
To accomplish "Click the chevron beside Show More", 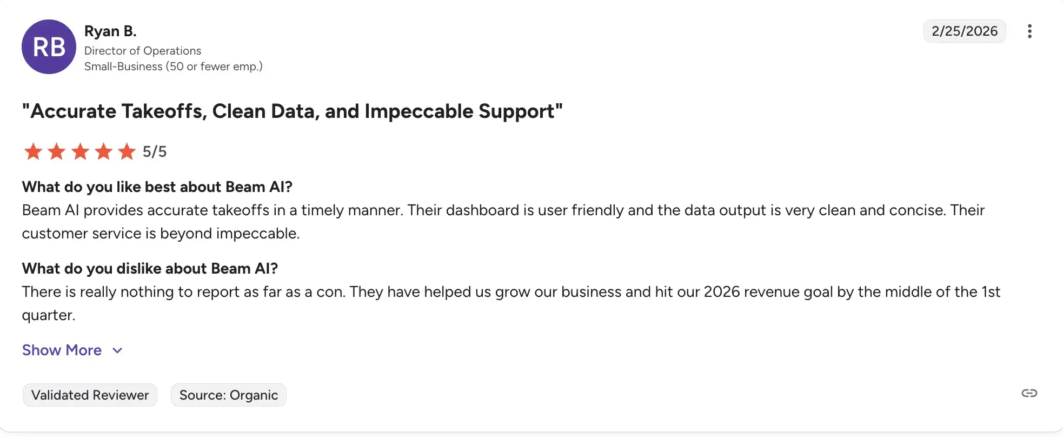I will point(117,350).
